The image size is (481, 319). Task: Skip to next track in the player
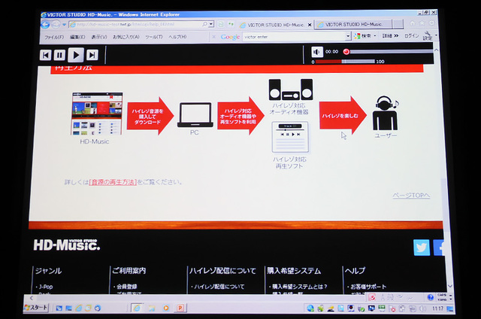92,55
